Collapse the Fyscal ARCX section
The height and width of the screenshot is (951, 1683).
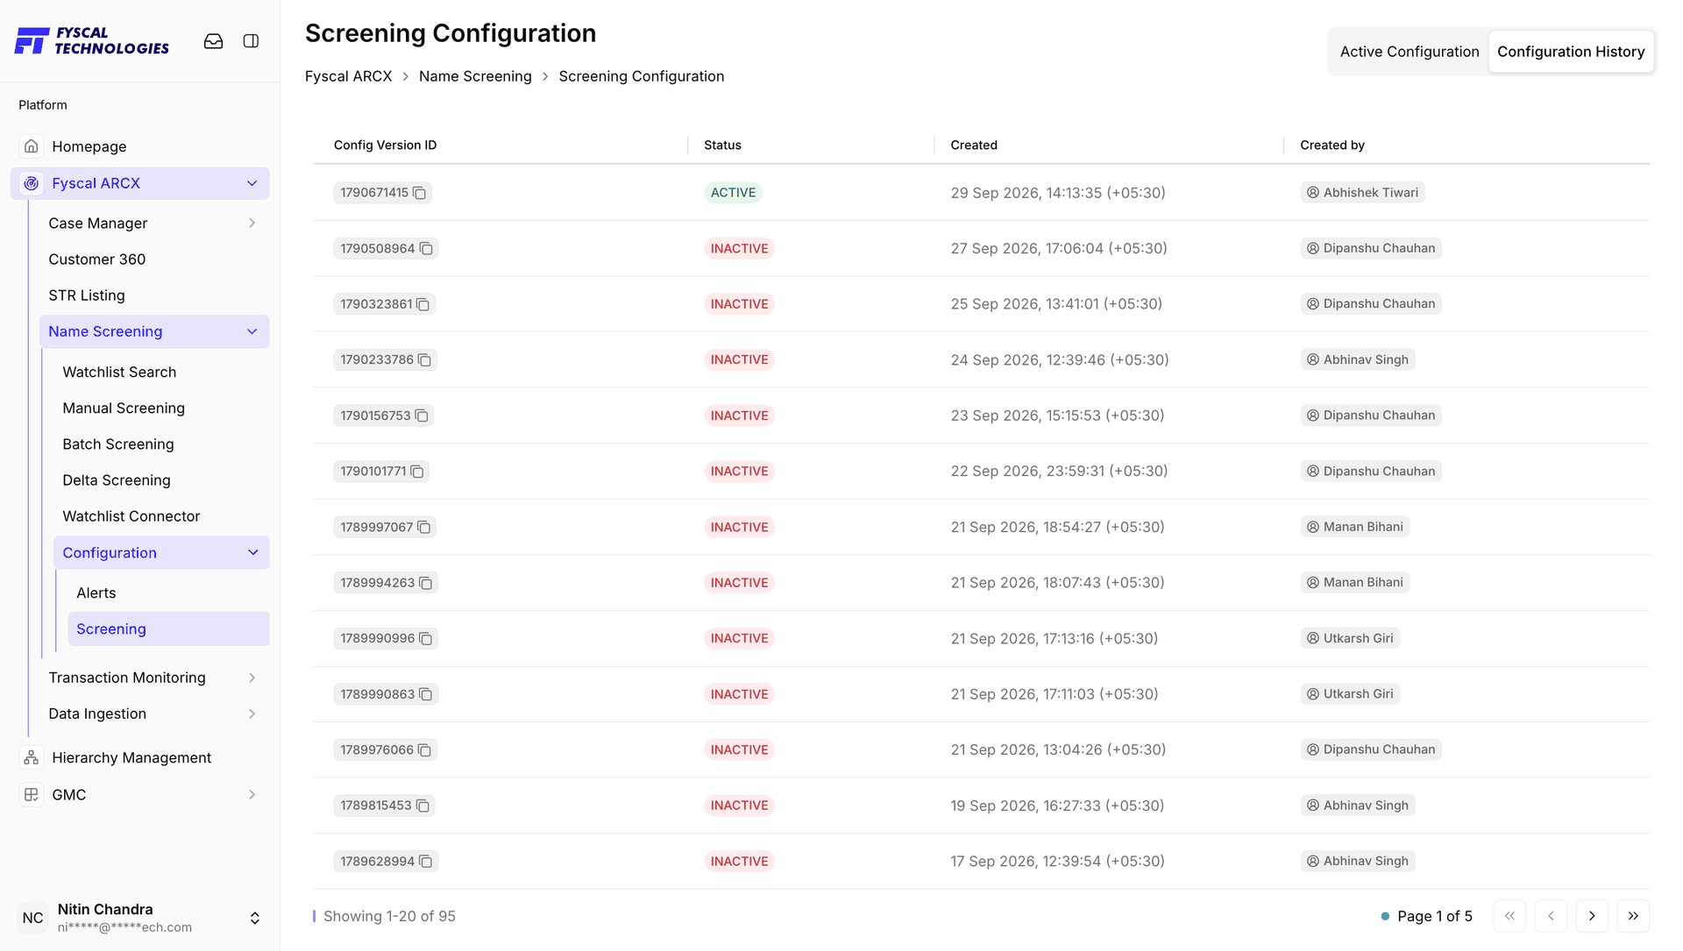[252, 183]
